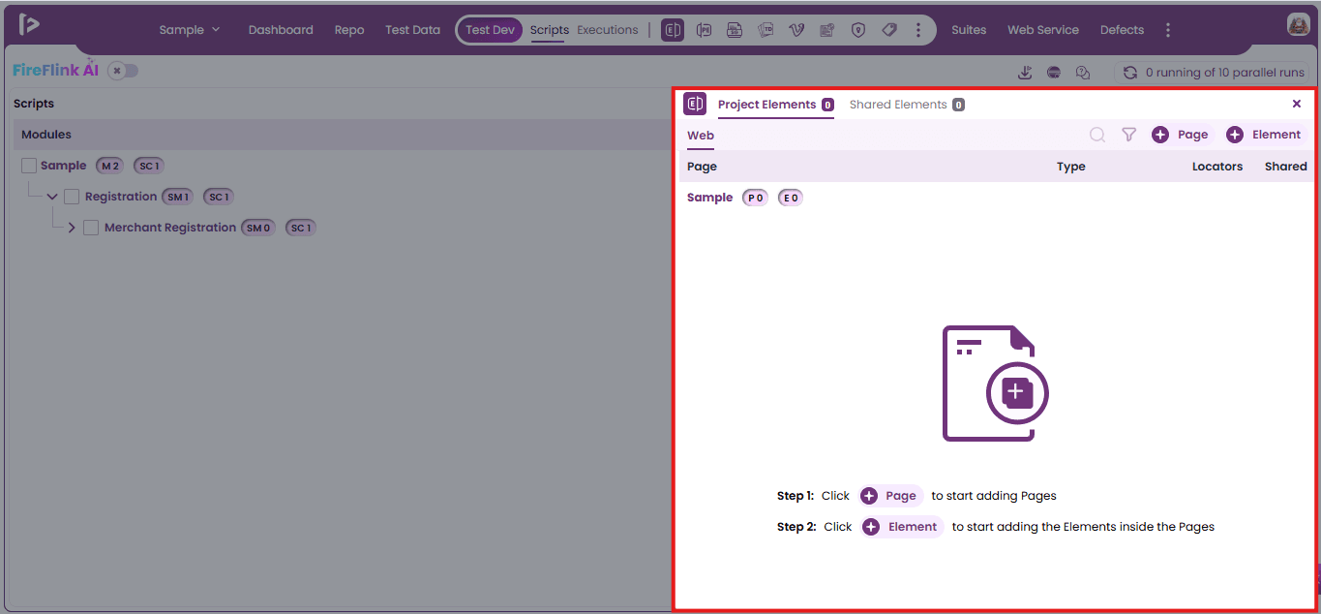The image size is (1321, 614).
Task: Click Registration module name
Action: (x=121, y=197)
